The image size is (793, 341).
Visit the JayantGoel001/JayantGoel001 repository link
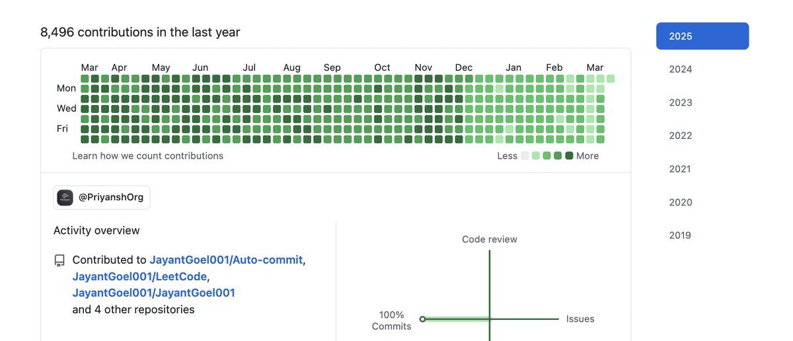tap(153, 293)
